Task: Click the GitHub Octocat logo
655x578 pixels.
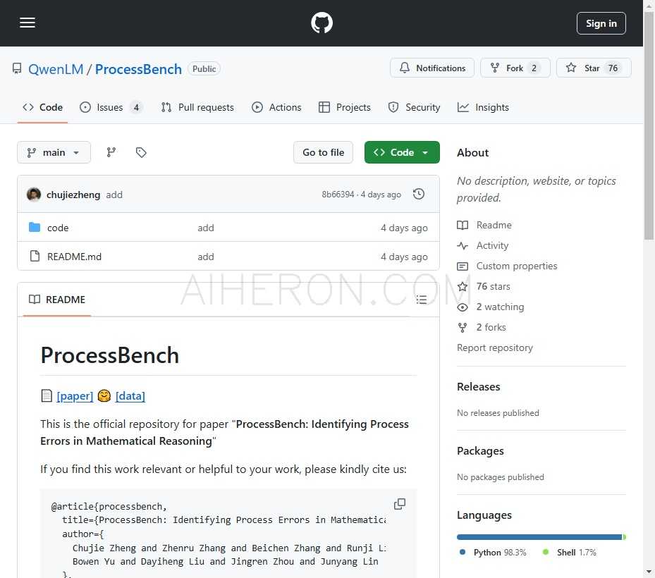Action: tap(322, 23)
